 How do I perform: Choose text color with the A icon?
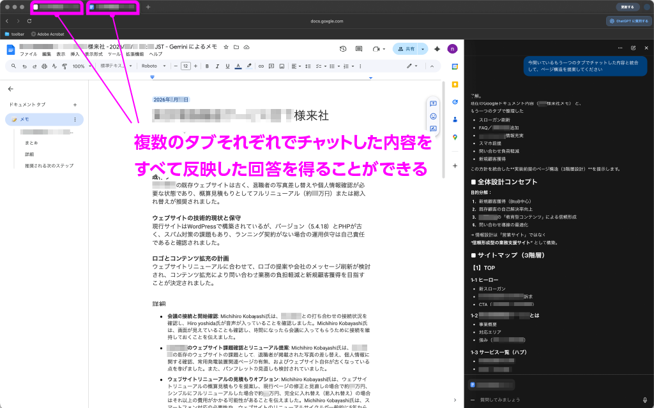[x=238, y=66]
